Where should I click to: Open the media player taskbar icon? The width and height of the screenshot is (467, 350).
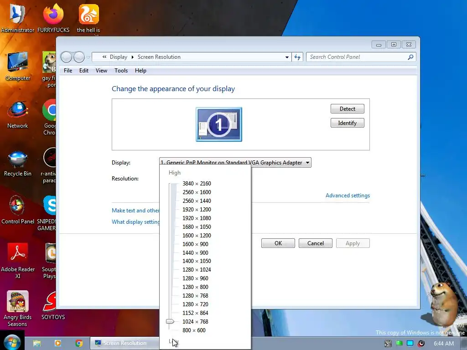pyautogui.click(x=58, y=343)
